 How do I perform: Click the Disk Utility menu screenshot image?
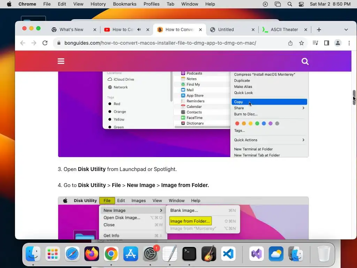point(183,218)
